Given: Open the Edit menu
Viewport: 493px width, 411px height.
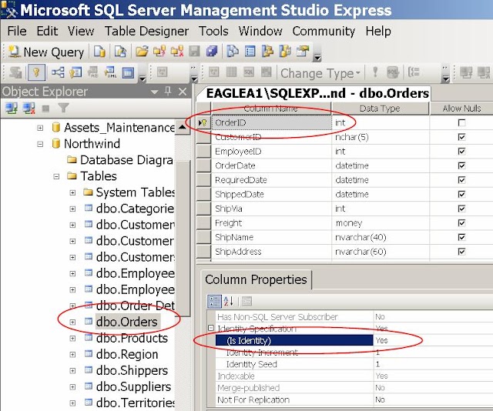Looking at the screenshot, I should (x=47, y=31).
